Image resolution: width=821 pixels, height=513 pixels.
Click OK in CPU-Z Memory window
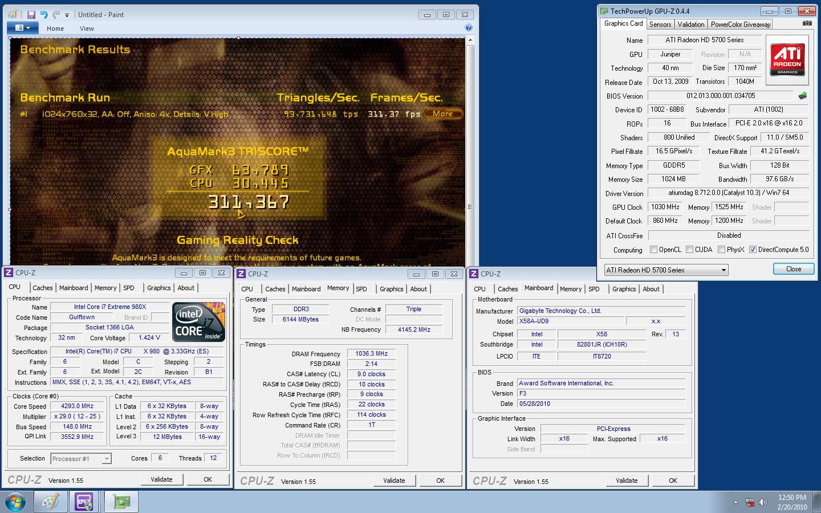[x=440, y=481]
